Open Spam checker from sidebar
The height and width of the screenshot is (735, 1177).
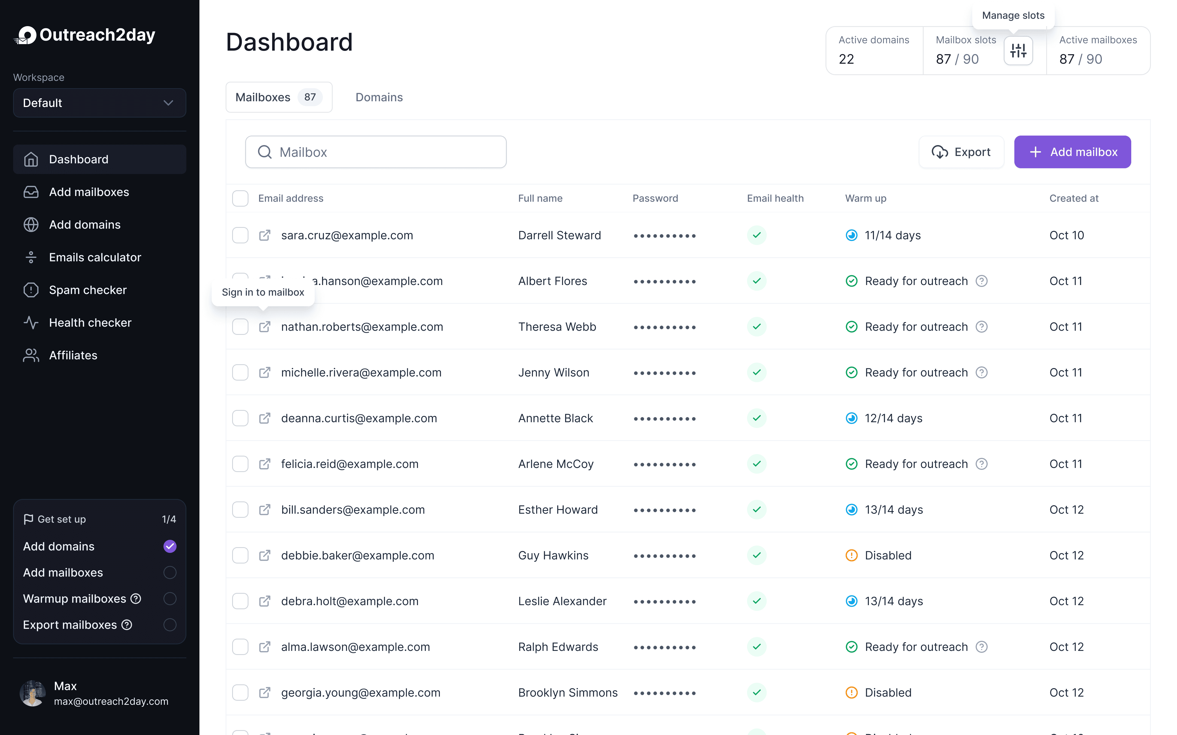[87, 290]
